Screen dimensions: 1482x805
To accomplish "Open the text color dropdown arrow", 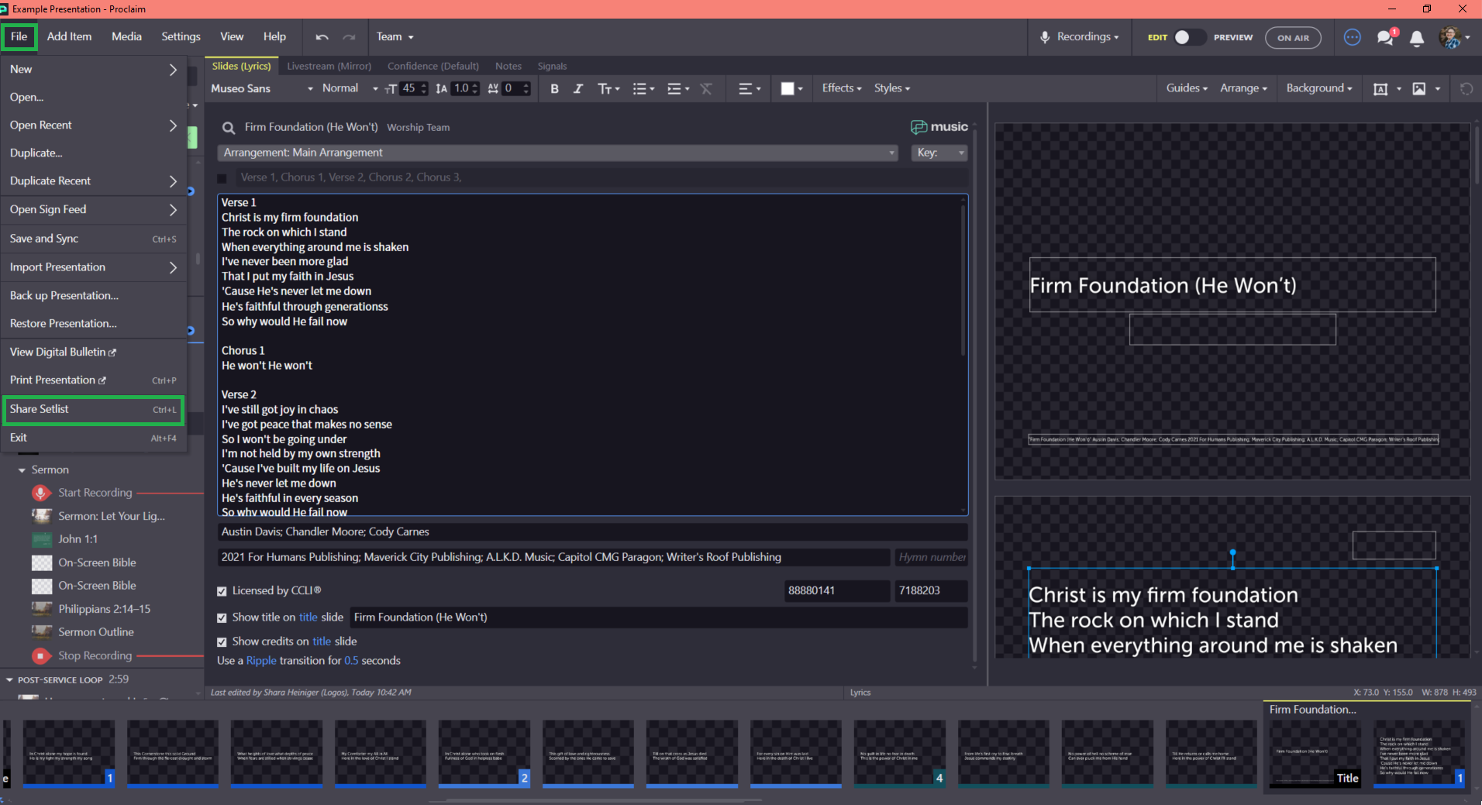I will 800,89.
